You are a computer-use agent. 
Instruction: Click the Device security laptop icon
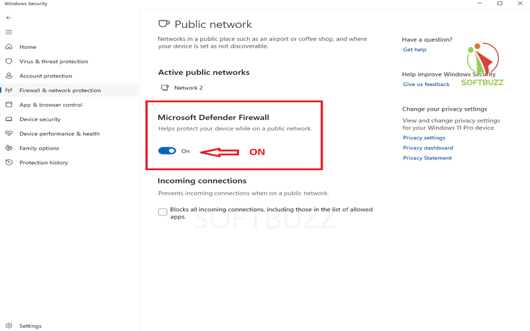9,119
